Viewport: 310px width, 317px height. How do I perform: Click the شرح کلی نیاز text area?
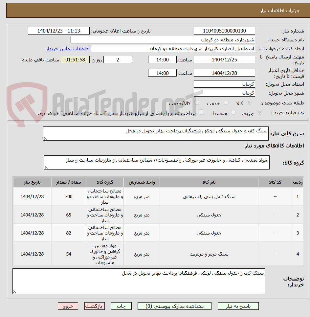(156, 133)
